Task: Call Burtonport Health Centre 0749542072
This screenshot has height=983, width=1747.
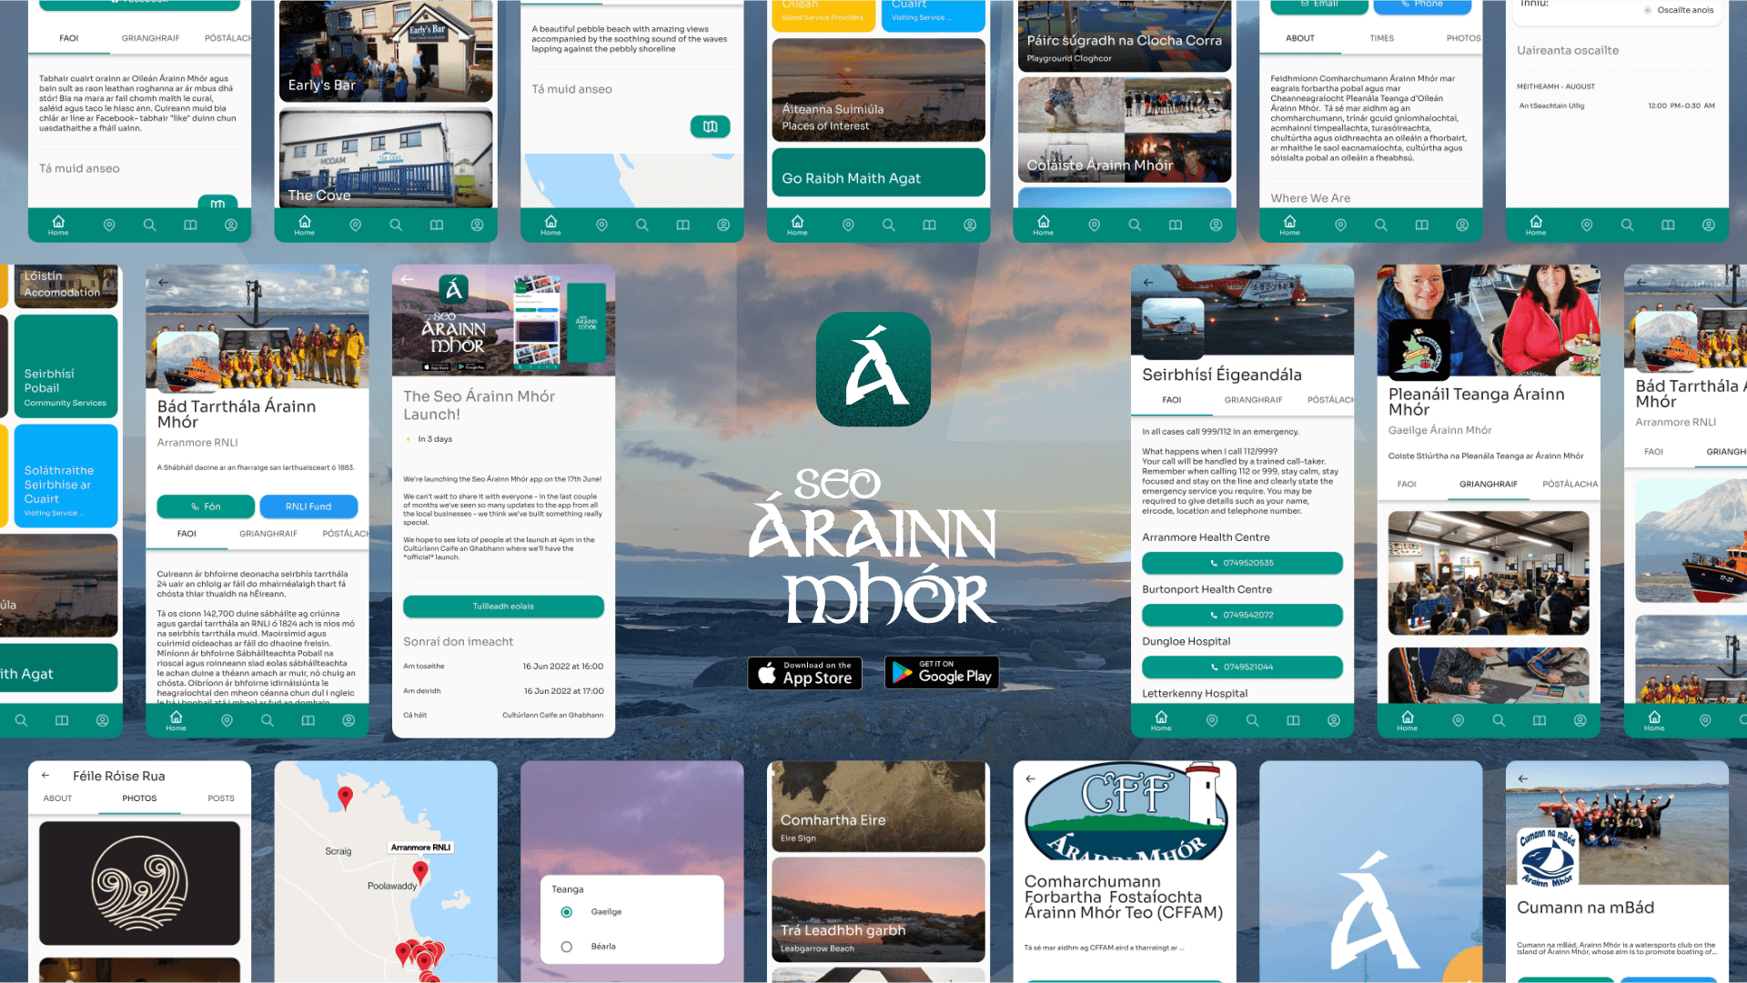Action: (1242, 615)
